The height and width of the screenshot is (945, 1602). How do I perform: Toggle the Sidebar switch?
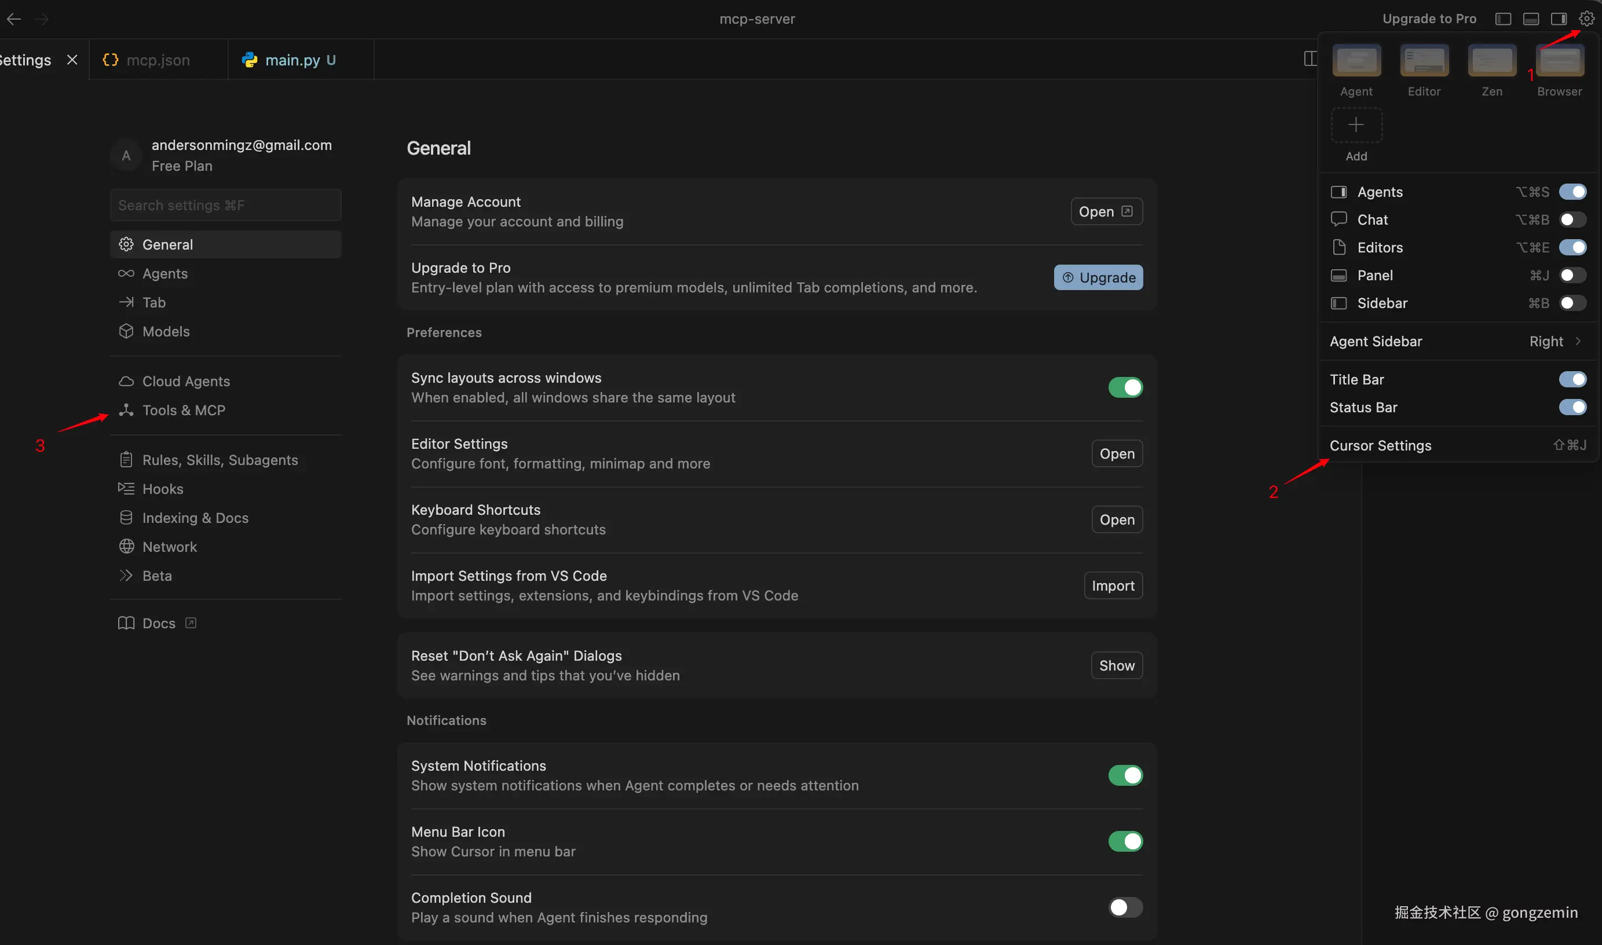pos(1572,303)
